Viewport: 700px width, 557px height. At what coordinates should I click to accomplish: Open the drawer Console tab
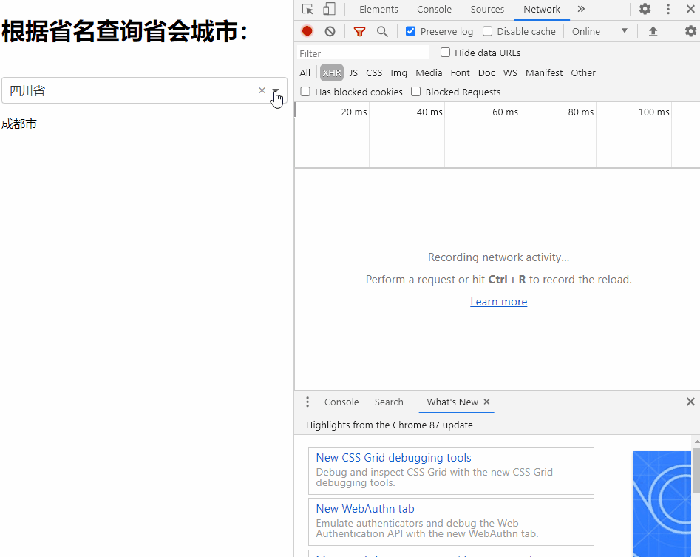(x=341, y=402)
